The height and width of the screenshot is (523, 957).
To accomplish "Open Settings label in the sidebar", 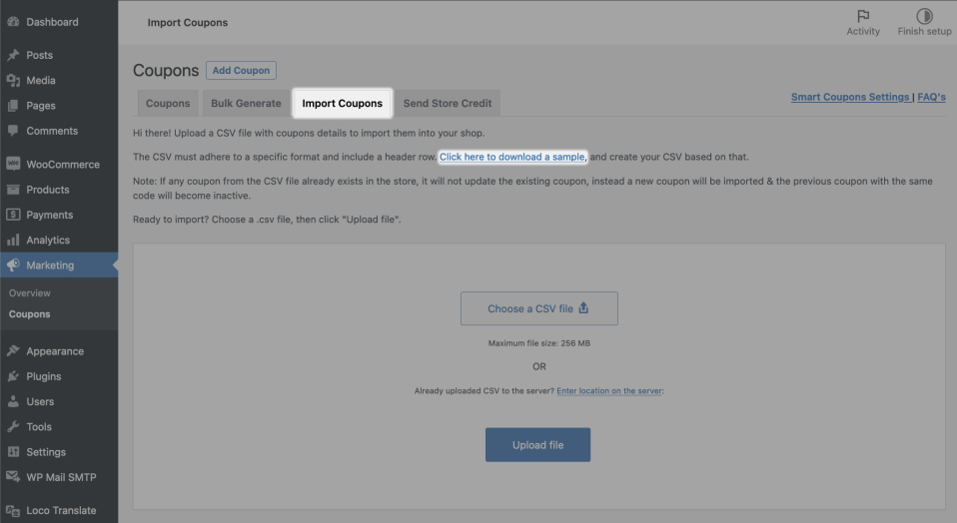I will 46,452.
